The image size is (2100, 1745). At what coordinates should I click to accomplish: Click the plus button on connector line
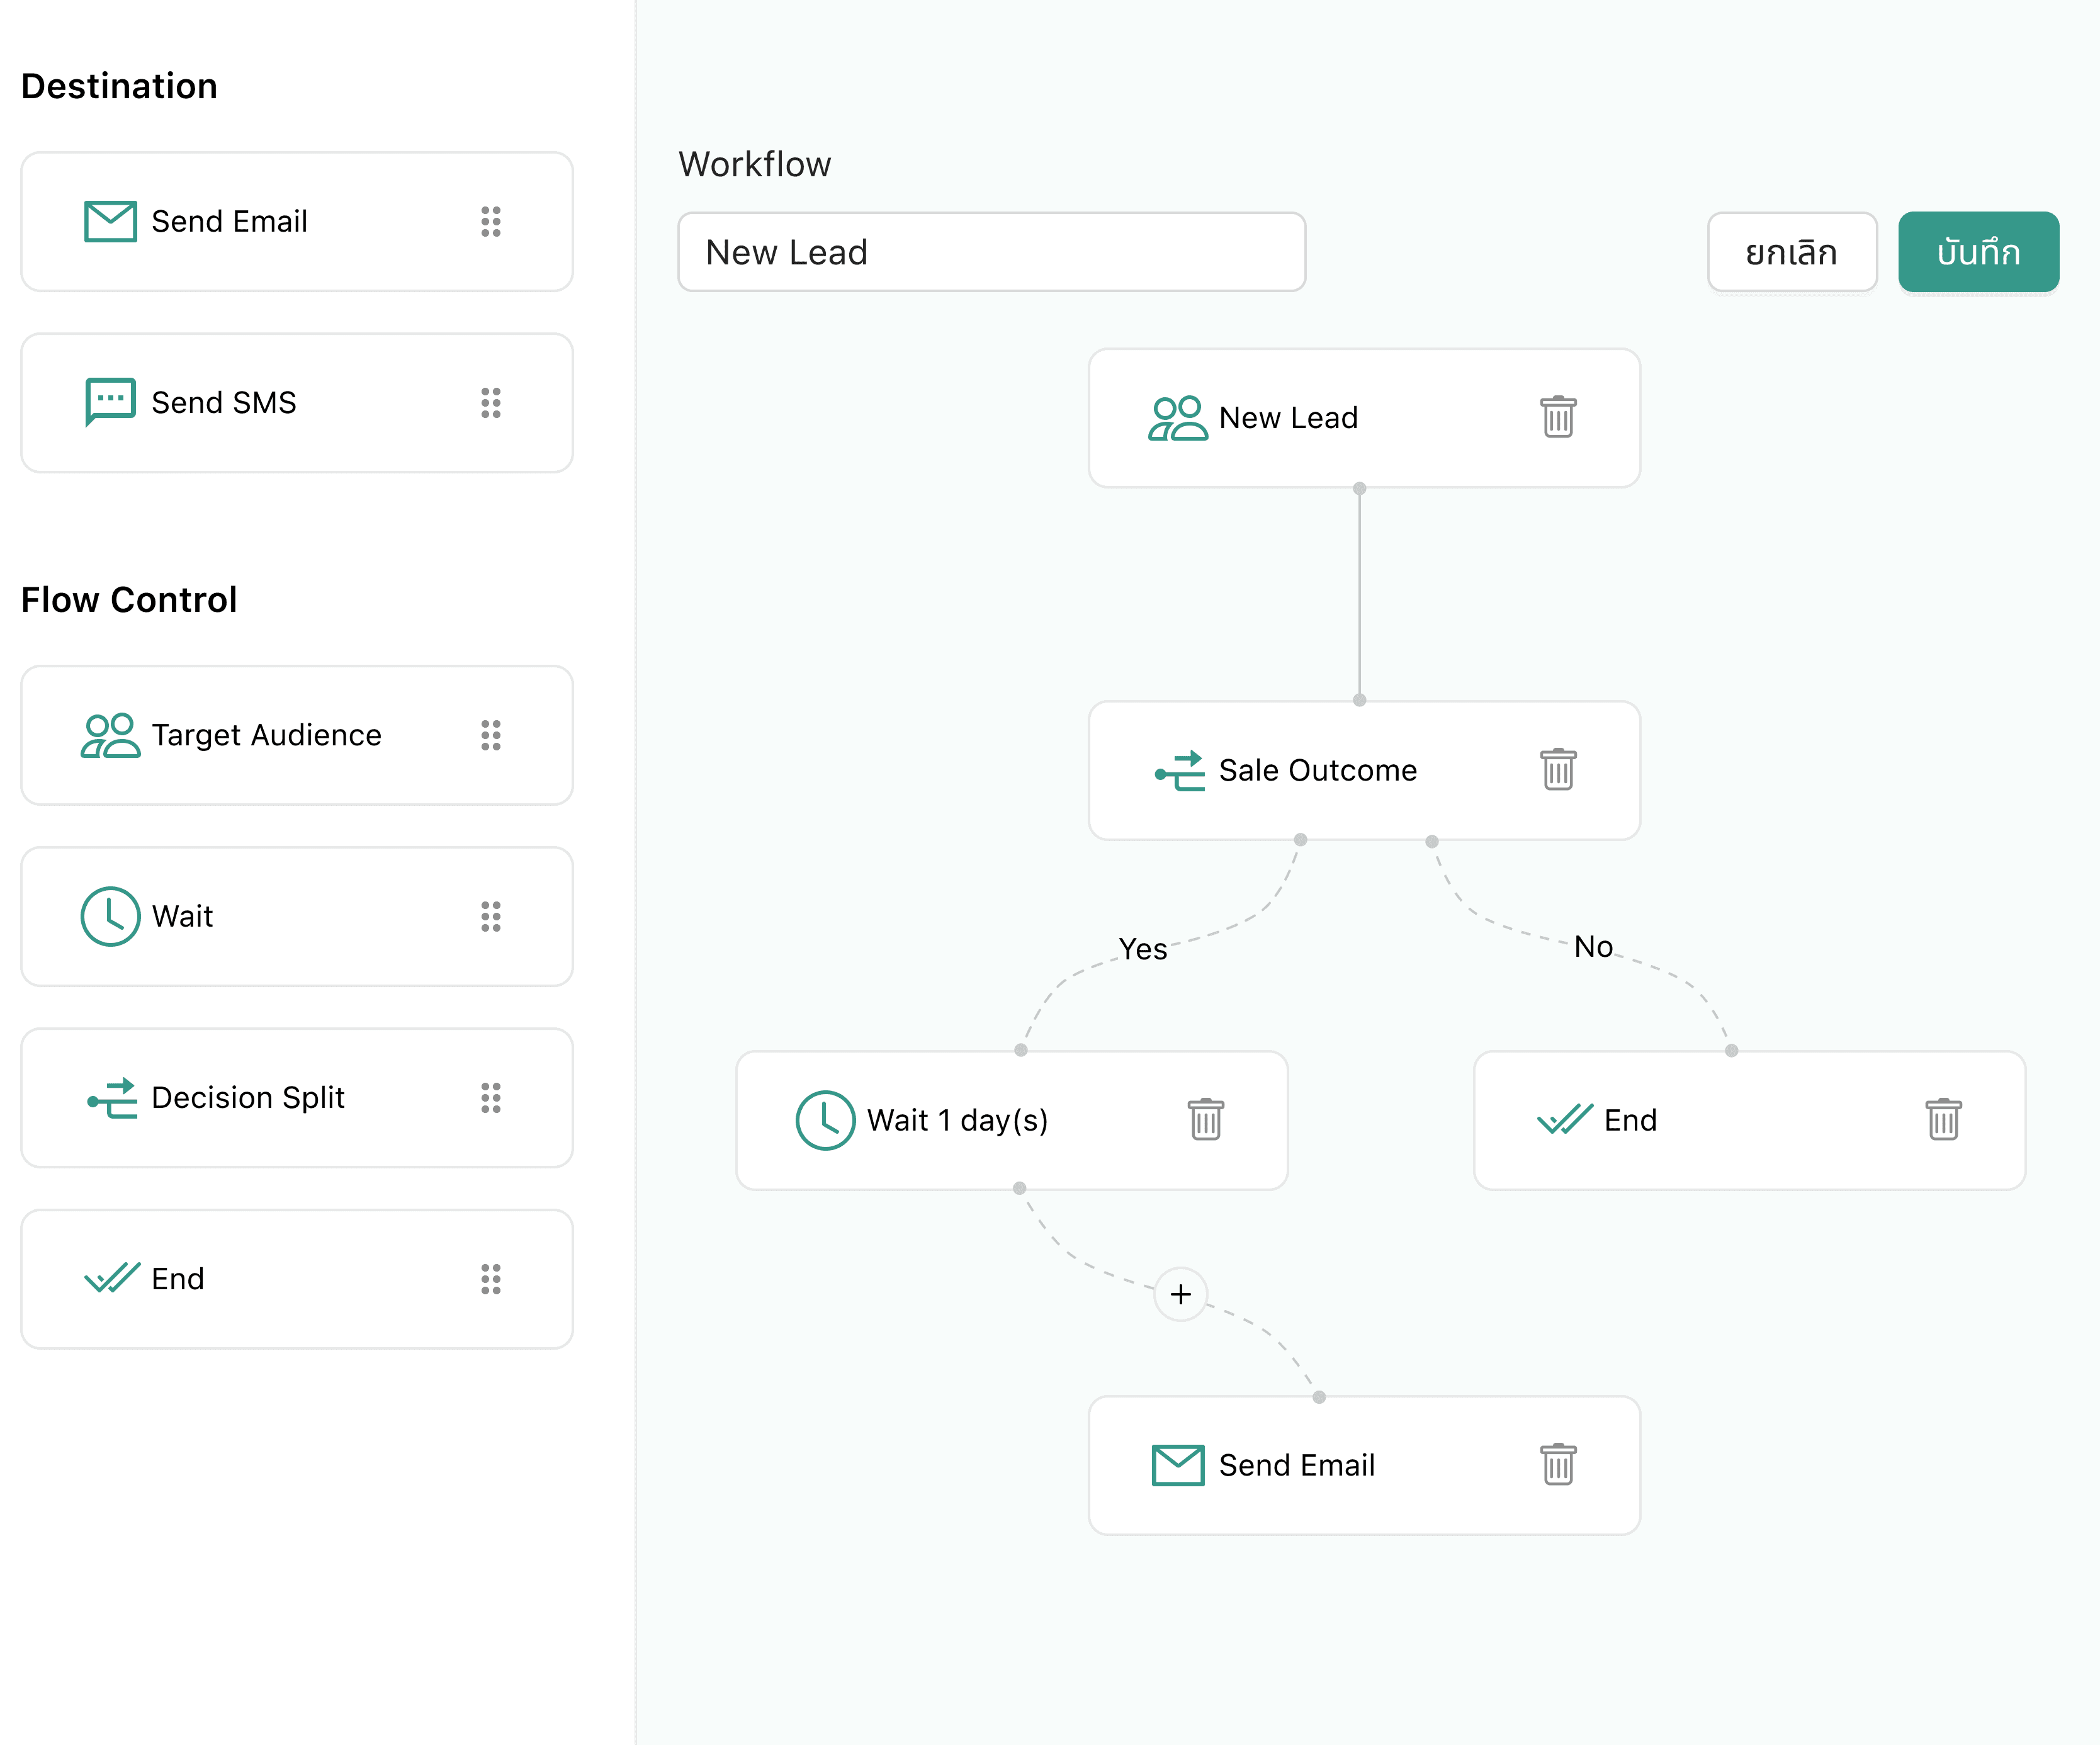tap(1180, 1294)
